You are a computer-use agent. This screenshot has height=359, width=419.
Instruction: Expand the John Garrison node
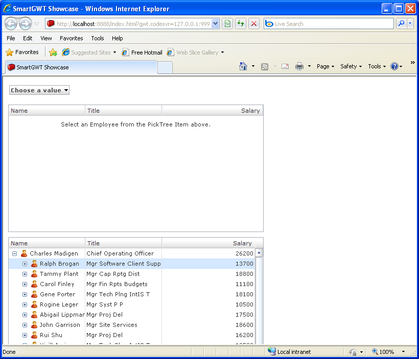point(25,325)
